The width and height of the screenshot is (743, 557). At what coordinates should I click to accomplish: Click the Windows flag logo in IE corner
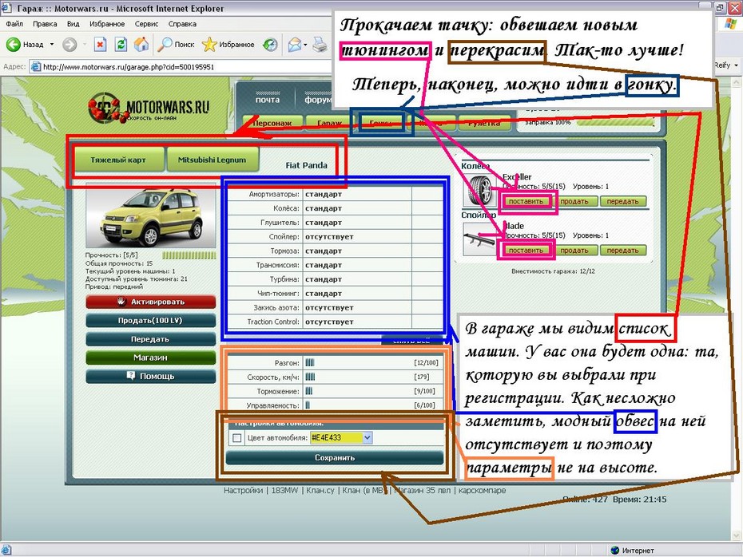(731, 24)
